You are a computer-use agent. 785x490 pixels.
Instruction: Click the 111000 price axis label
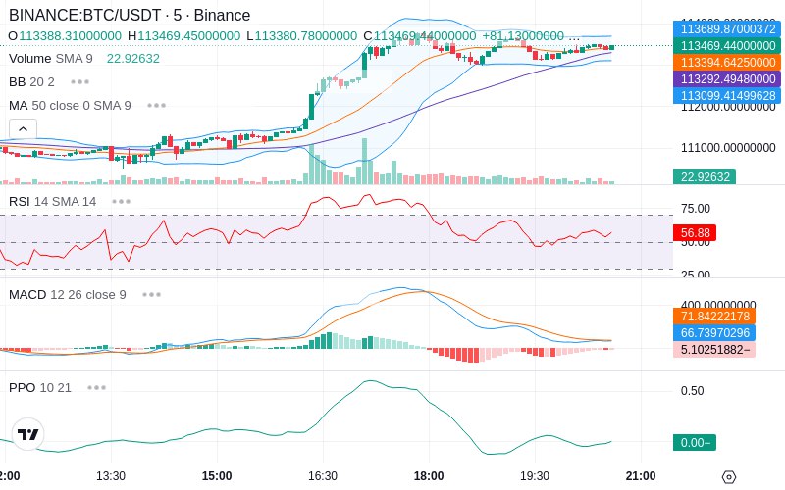728,148
